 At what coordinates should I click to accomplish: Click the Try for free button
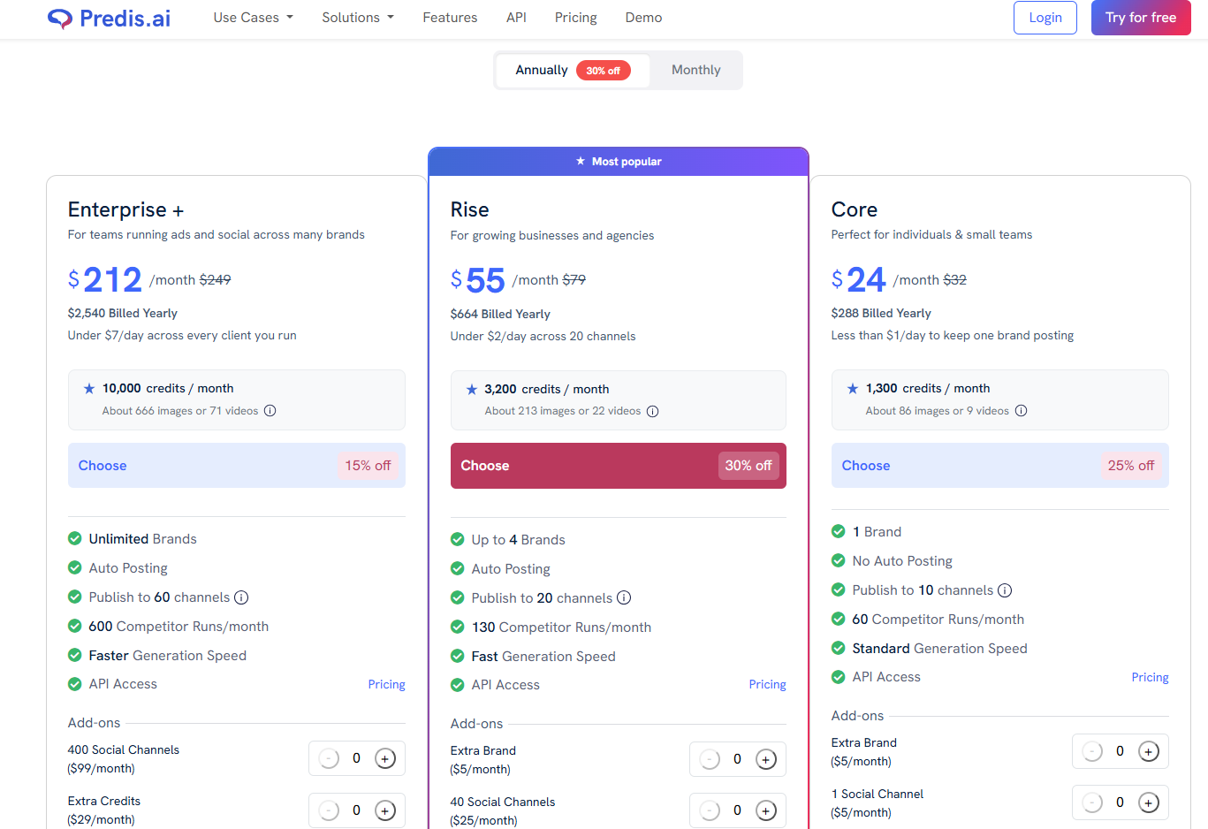coord(1141,18)
